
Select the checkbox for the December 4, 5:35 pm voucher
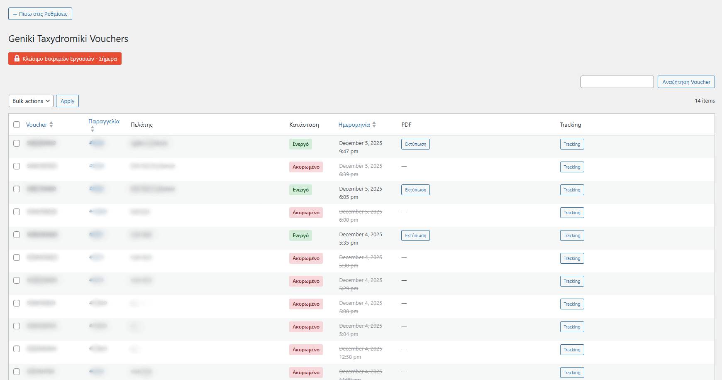tap(17, 235)
